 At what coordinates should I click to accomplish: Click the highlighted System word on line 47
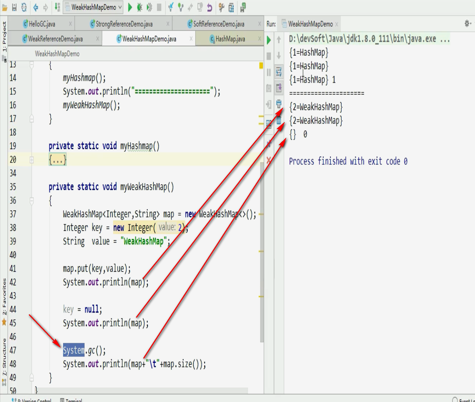point(74,350)
